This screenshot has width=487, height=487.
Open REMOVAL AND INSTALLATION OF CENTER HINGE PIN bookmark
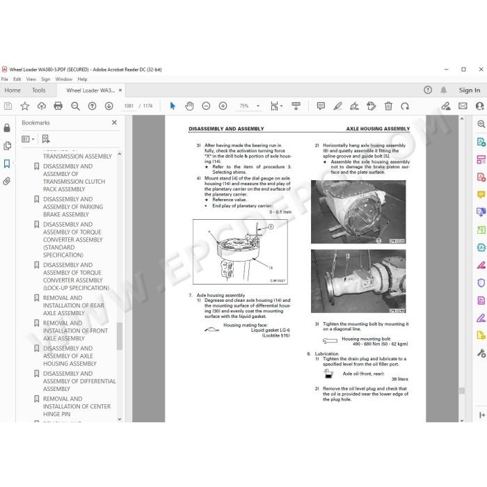click(77, 406)
